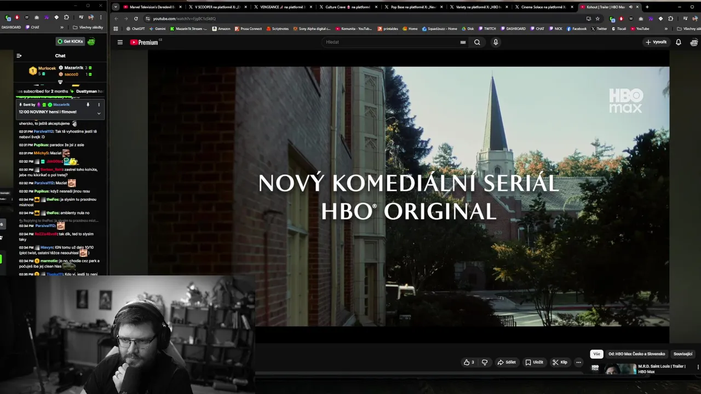
Task: Click the YouTube search magnifier button
Action: click(477, 42)
